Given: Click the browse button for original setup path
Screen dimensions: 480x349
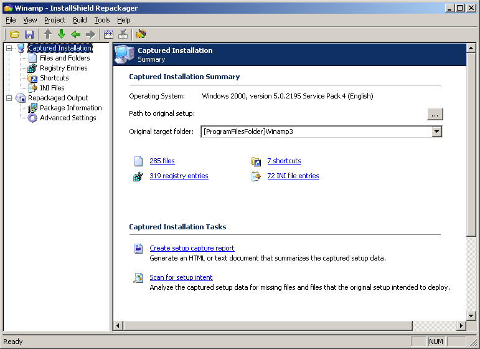Looking at the screenshot, I should click(x=435, y=114).
